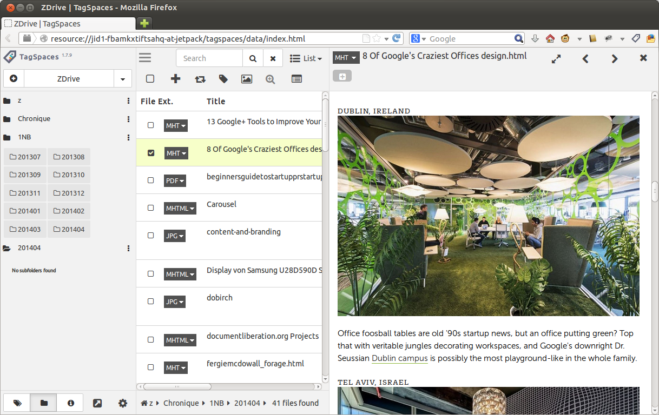
Task: Click the plus icon to create file
Action: coord(175,79)
